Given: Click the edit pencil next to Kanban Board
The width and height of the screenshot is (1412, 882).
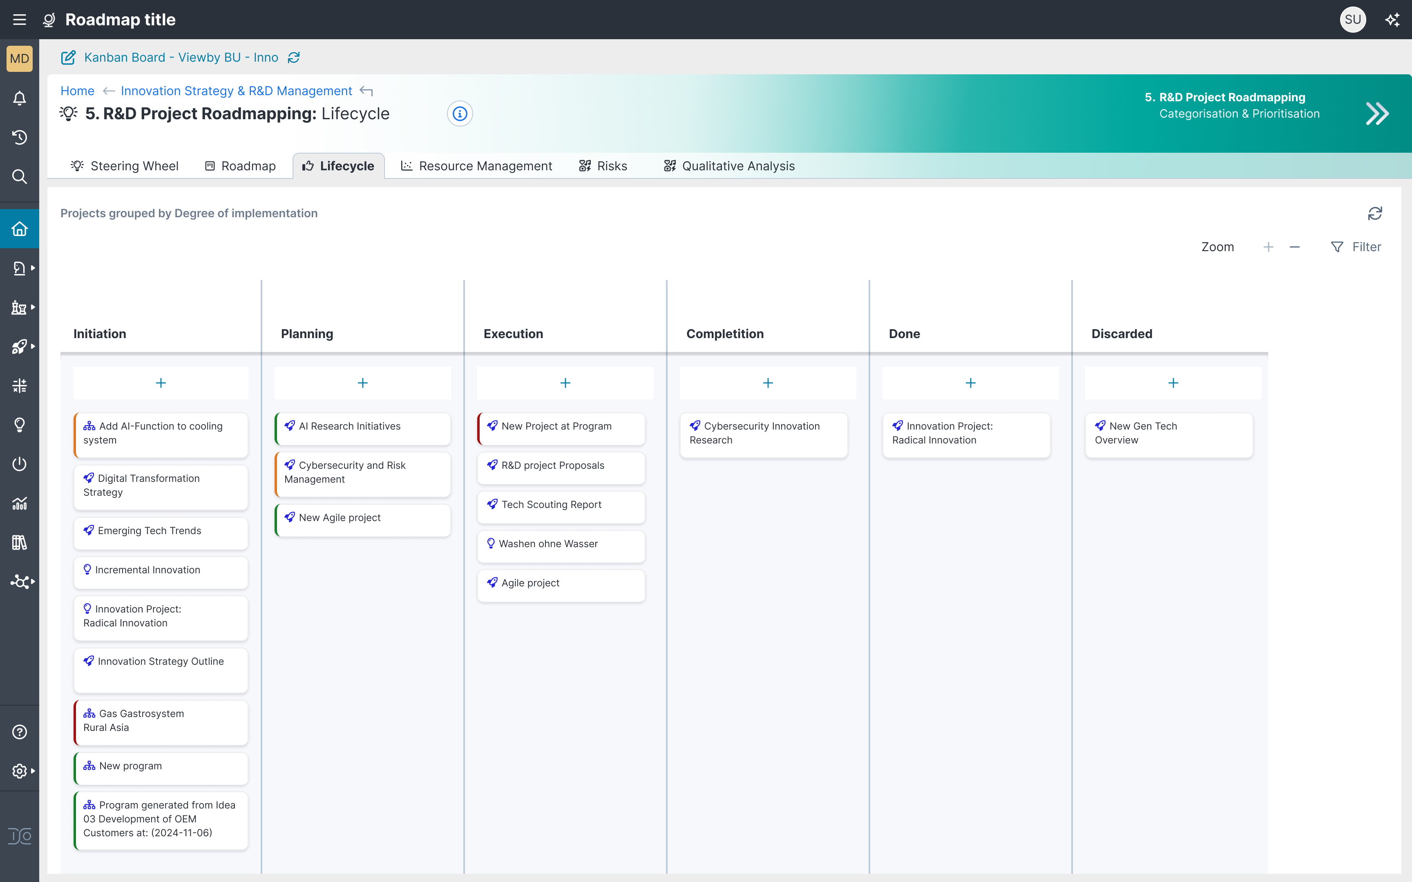Looking at the screenshot, I should (68, 57).
